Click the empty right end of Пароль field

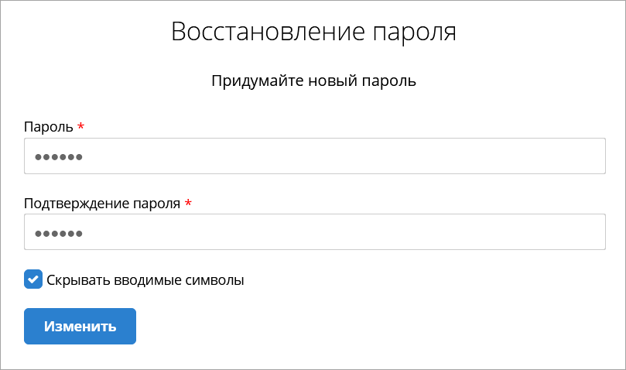573,156
